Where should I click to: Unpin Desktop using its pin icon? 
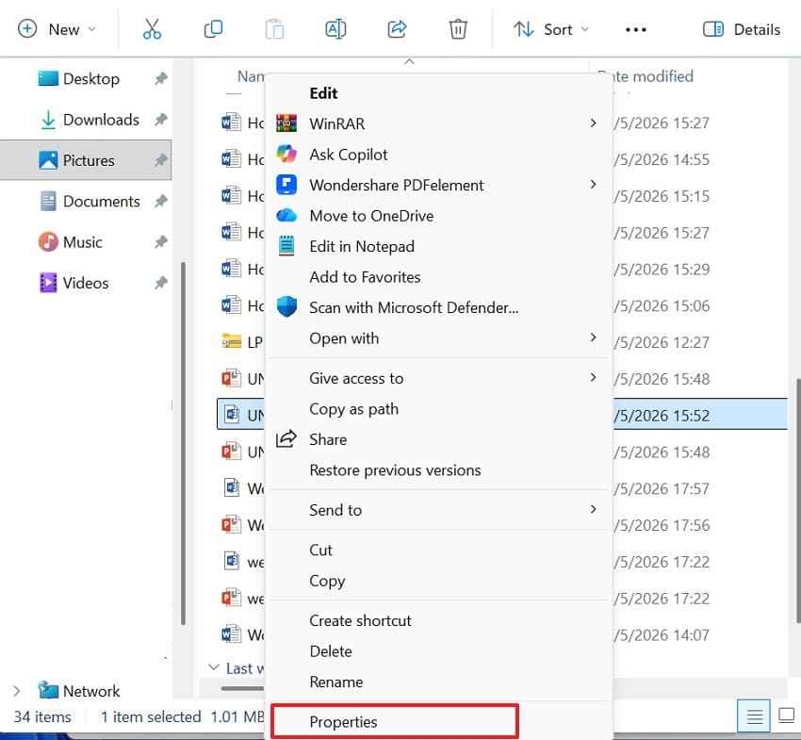(x=161, y=78)
